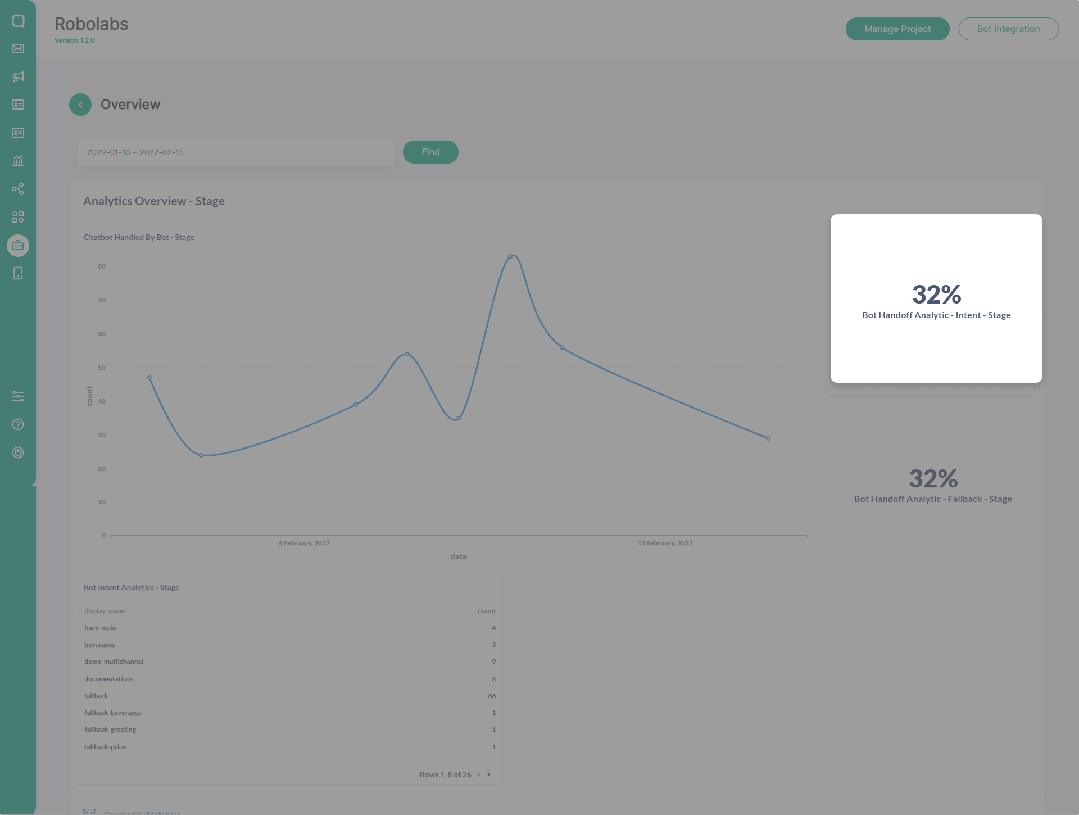Open the four-squares apps sidebar icon
The width and height of the screenshot is (1079, 815).
[18, 217]
